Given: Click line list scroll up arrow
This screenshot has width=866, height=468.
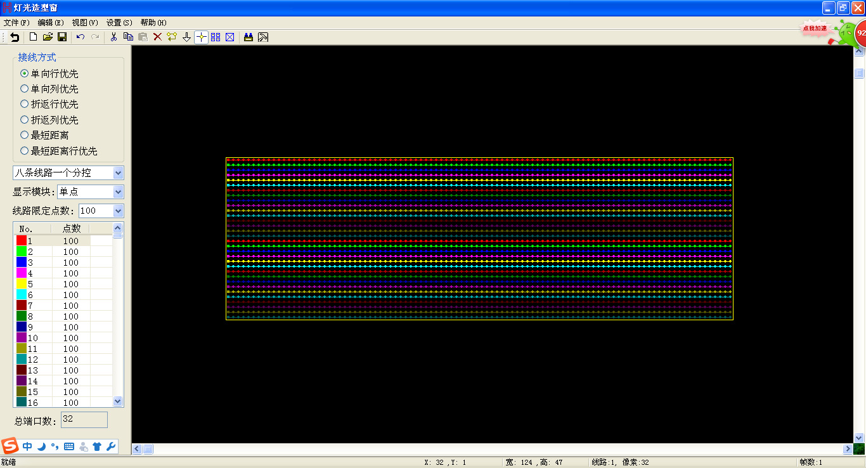Looking at the screenshot, I should click(117, 228).
